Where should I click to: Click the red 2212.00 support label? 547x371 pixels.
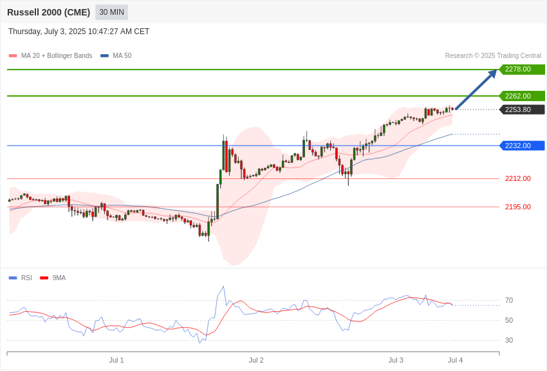(517, 178)
